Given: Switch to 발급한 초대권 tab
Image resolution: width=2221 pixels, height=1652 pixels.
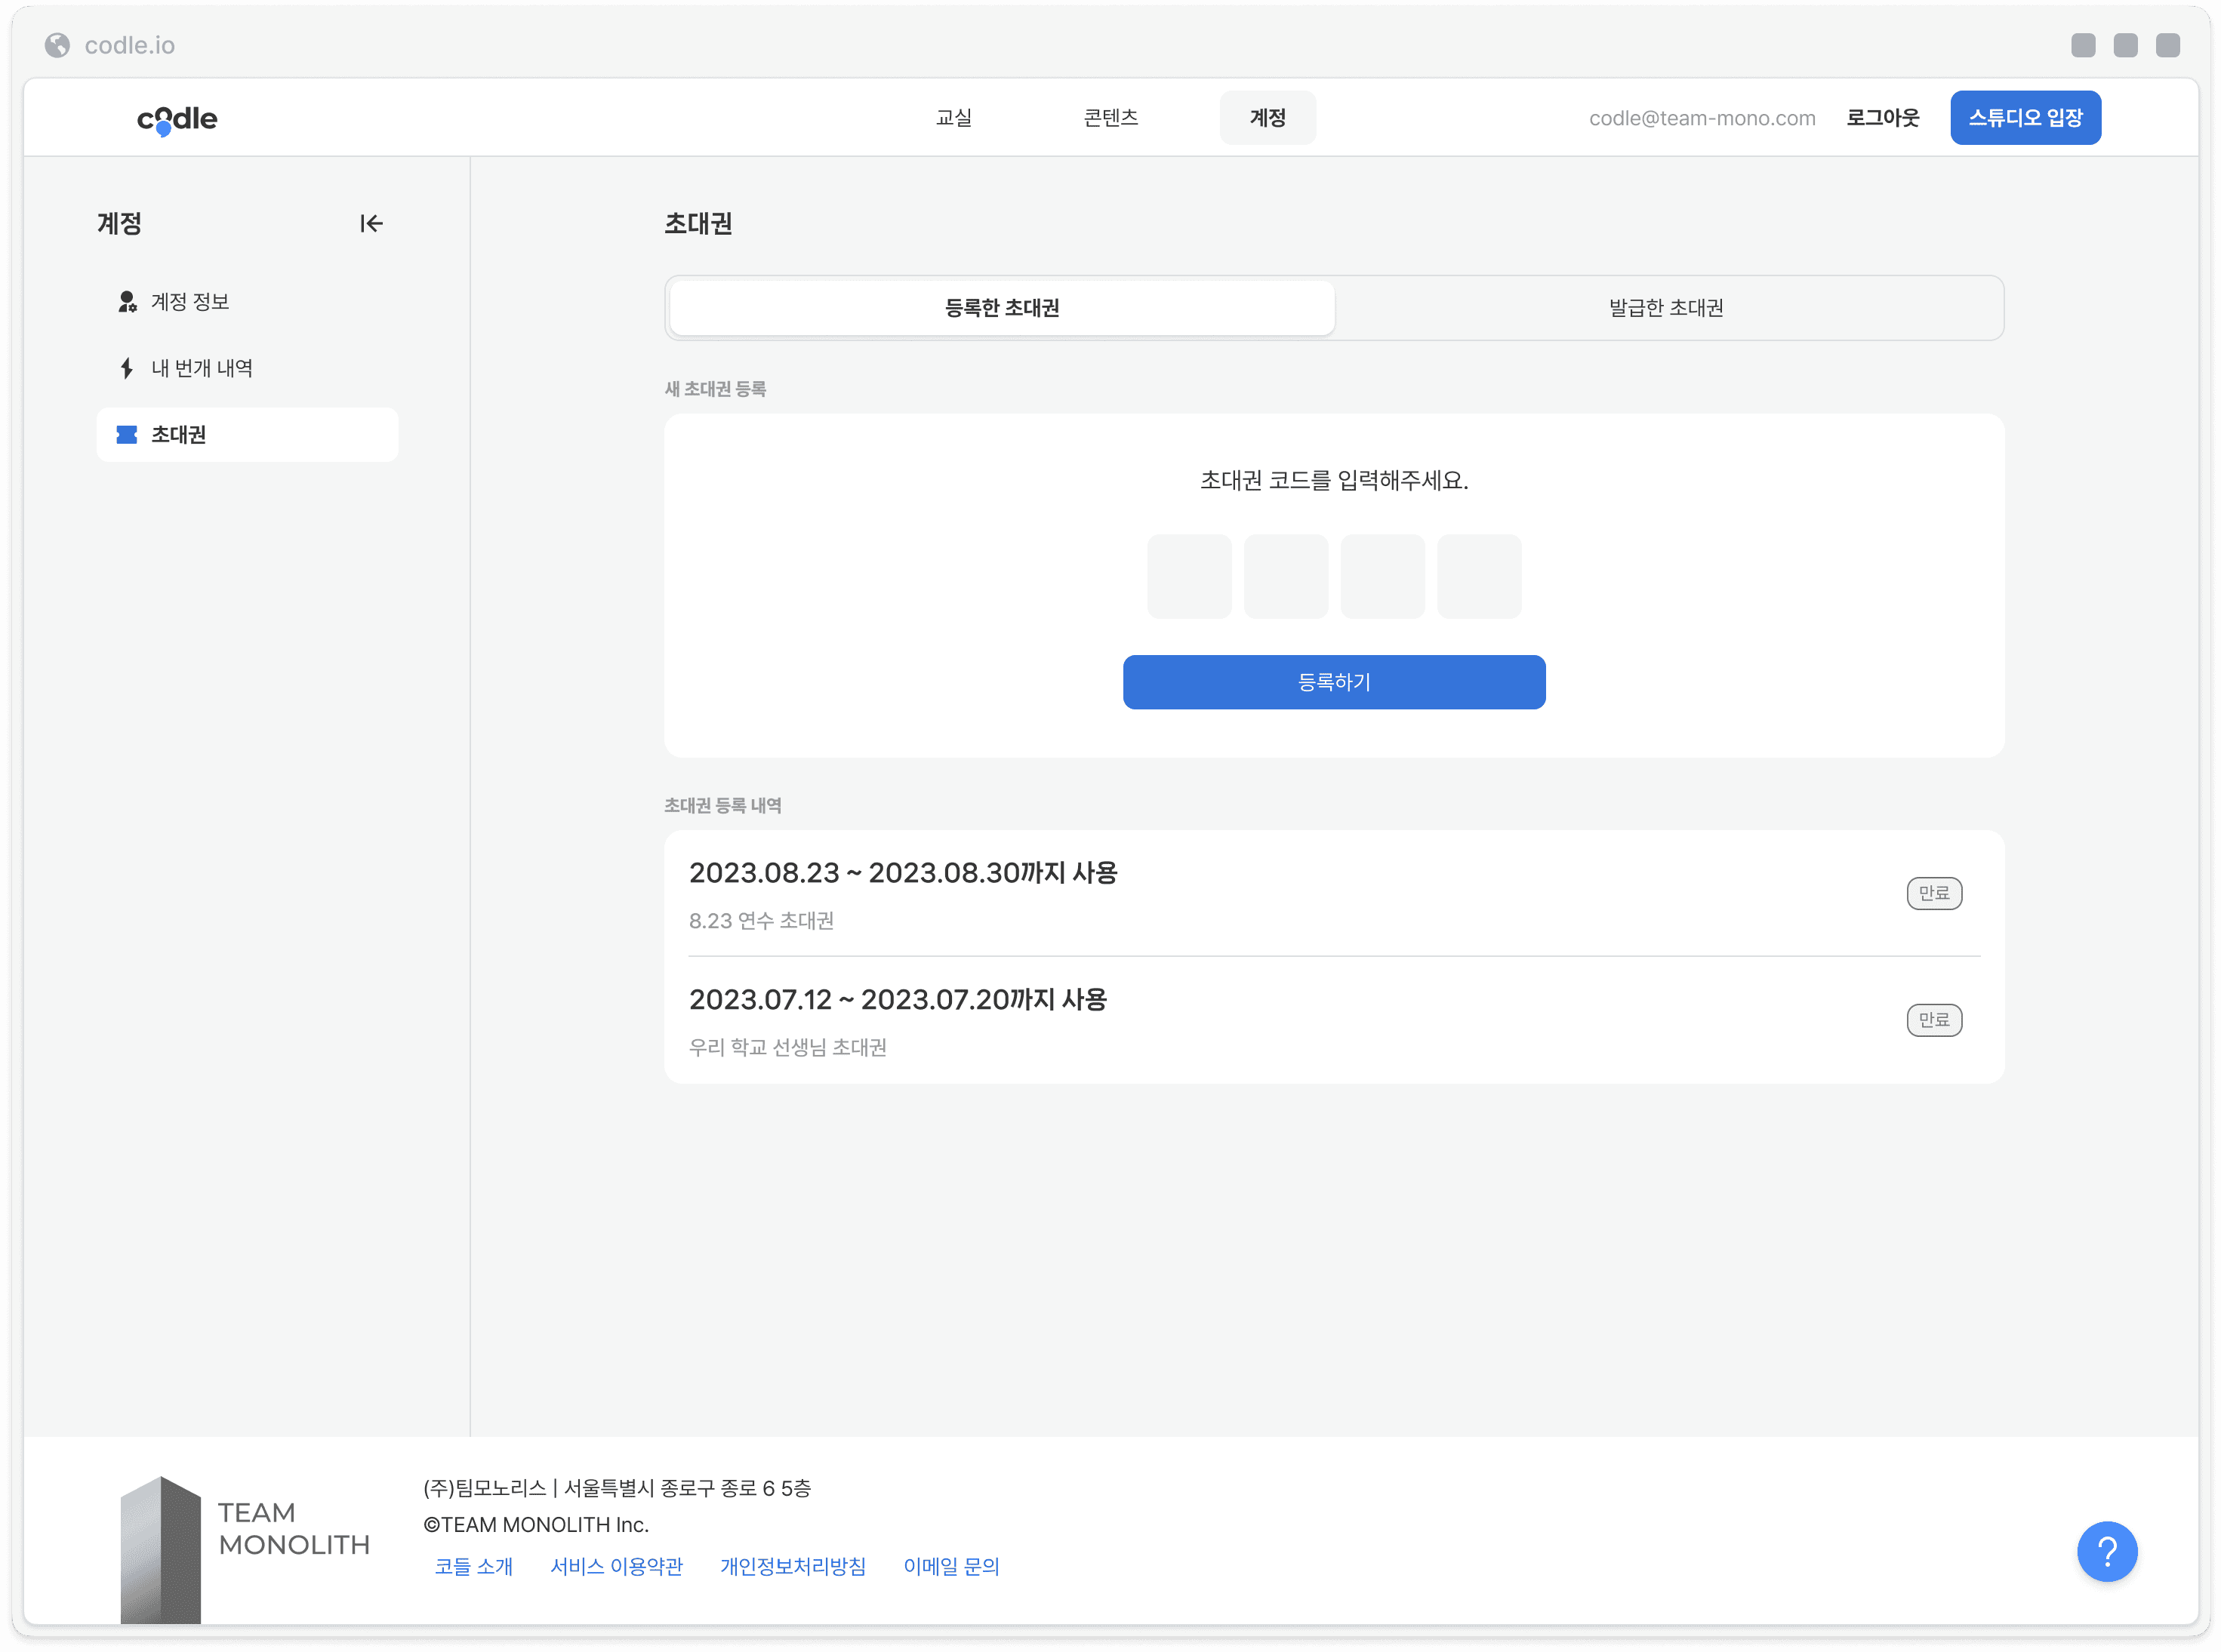Looking at the screenshot, I should pos(1665,308).
